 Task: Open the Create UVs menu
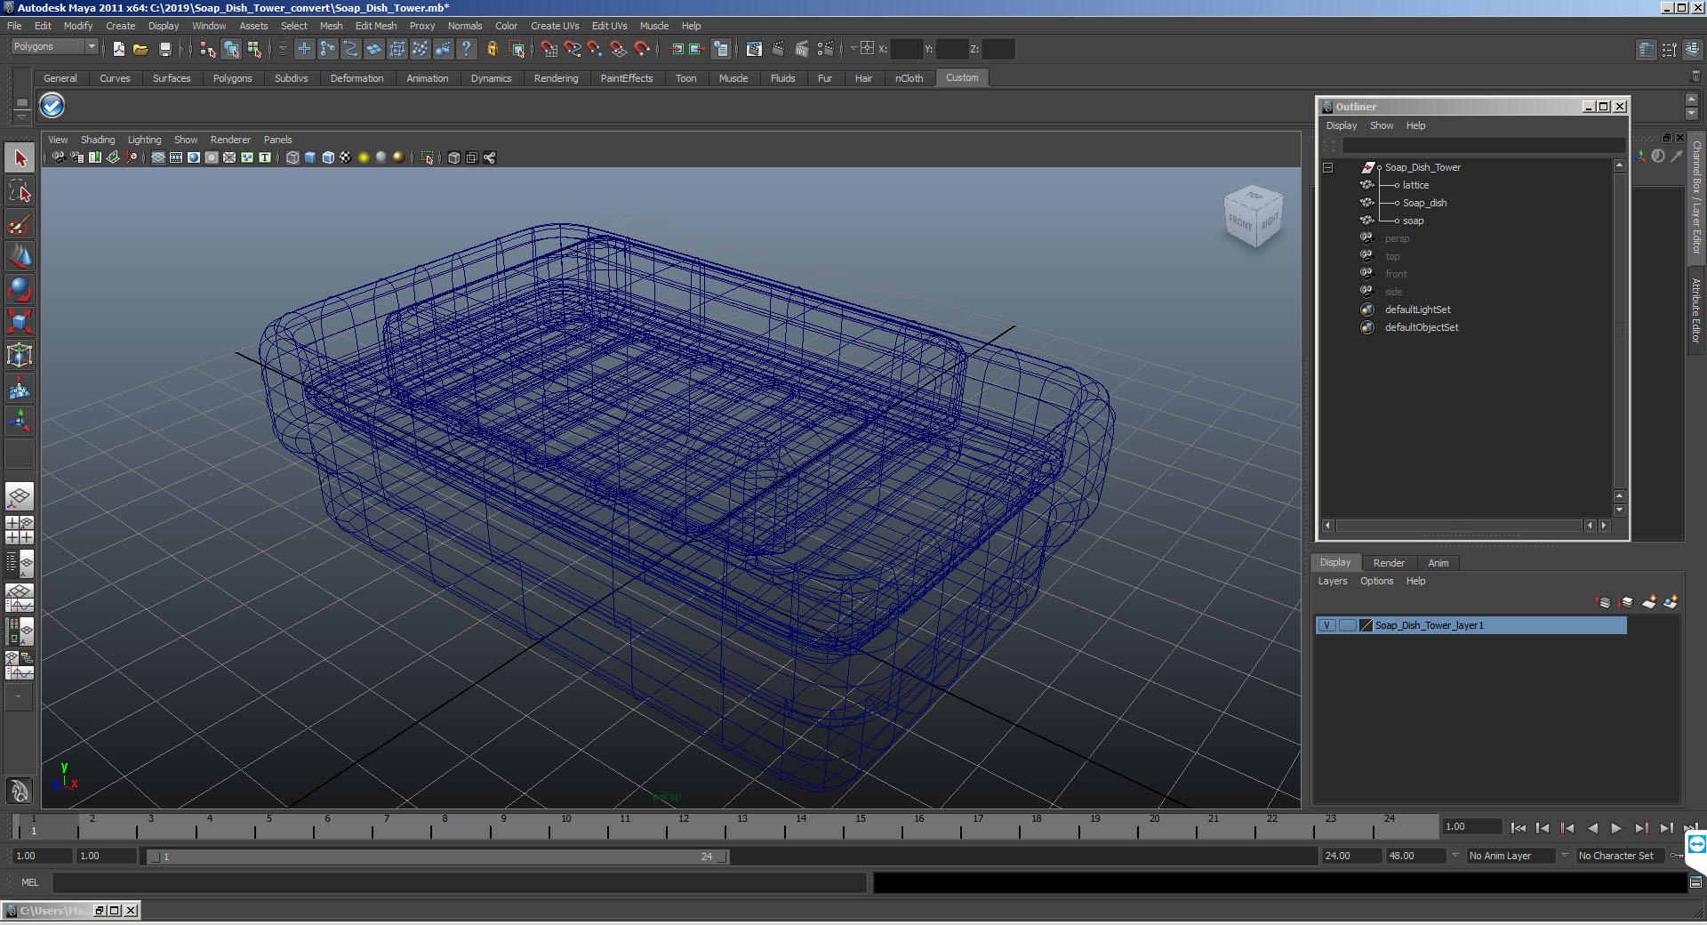555,26
